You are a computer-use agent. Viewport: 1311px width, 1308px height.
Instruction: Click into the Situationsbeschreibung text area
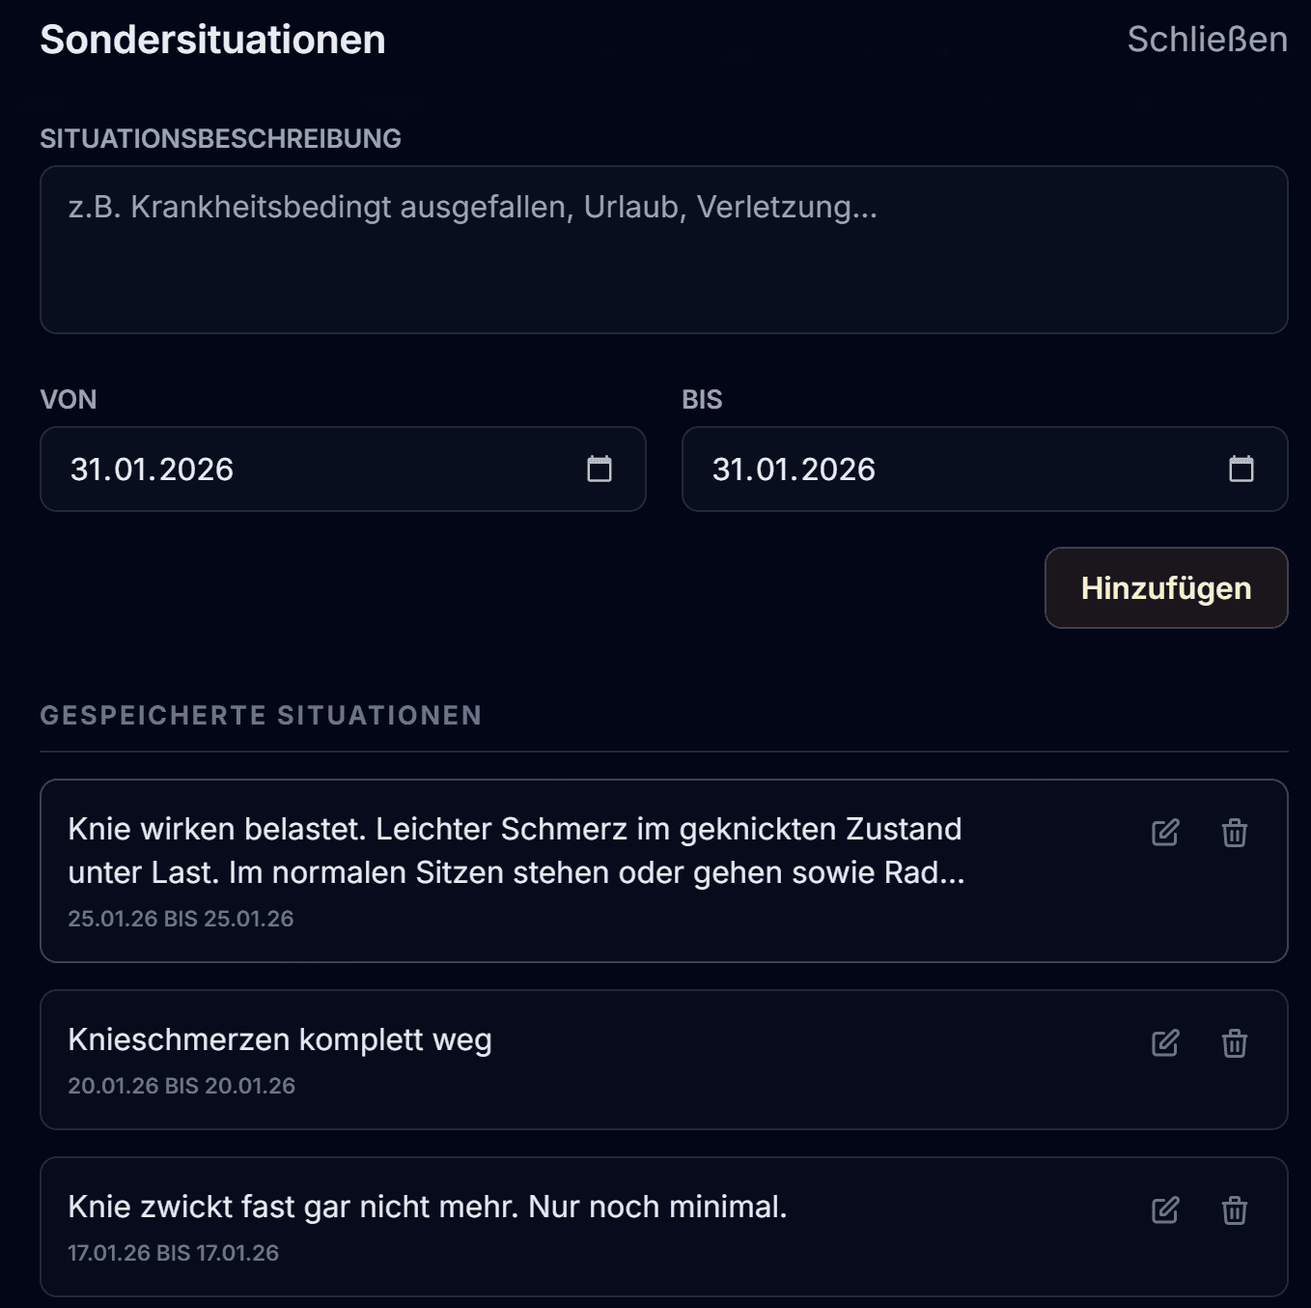pyautogui.click(x=664, y=249)
